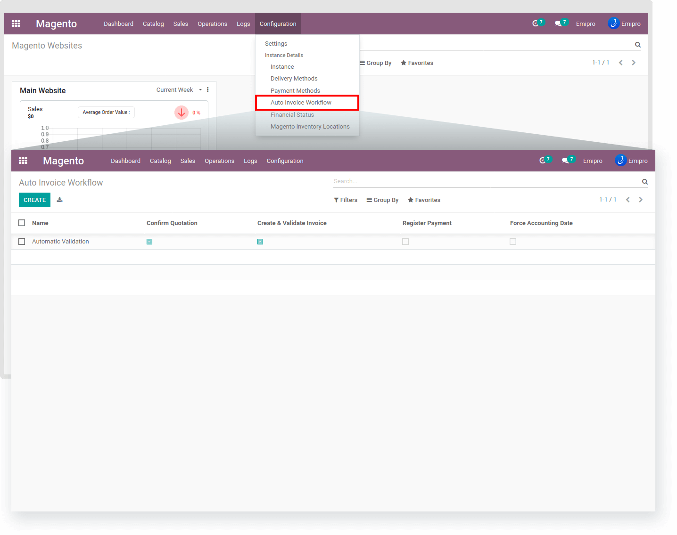Toggle Confirm Quotation checkbox for Automatic Validation
This screenshot has height=535, width=677.
tap(149, 242)
